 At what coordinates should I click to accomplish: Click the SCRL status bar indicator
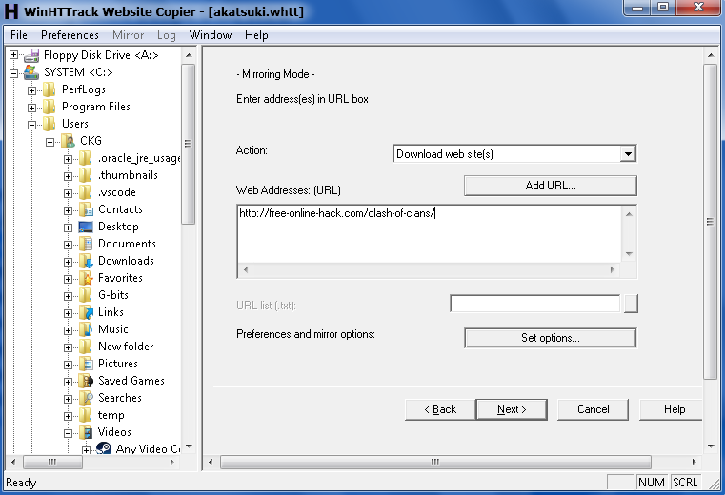(685, 483)
